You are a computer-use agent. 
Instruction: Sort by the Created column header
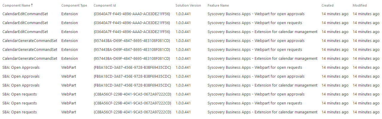[x=328, y=5]
